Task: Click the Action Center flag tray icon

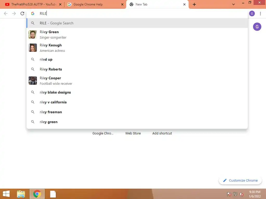Action: [x=229, y=194]
